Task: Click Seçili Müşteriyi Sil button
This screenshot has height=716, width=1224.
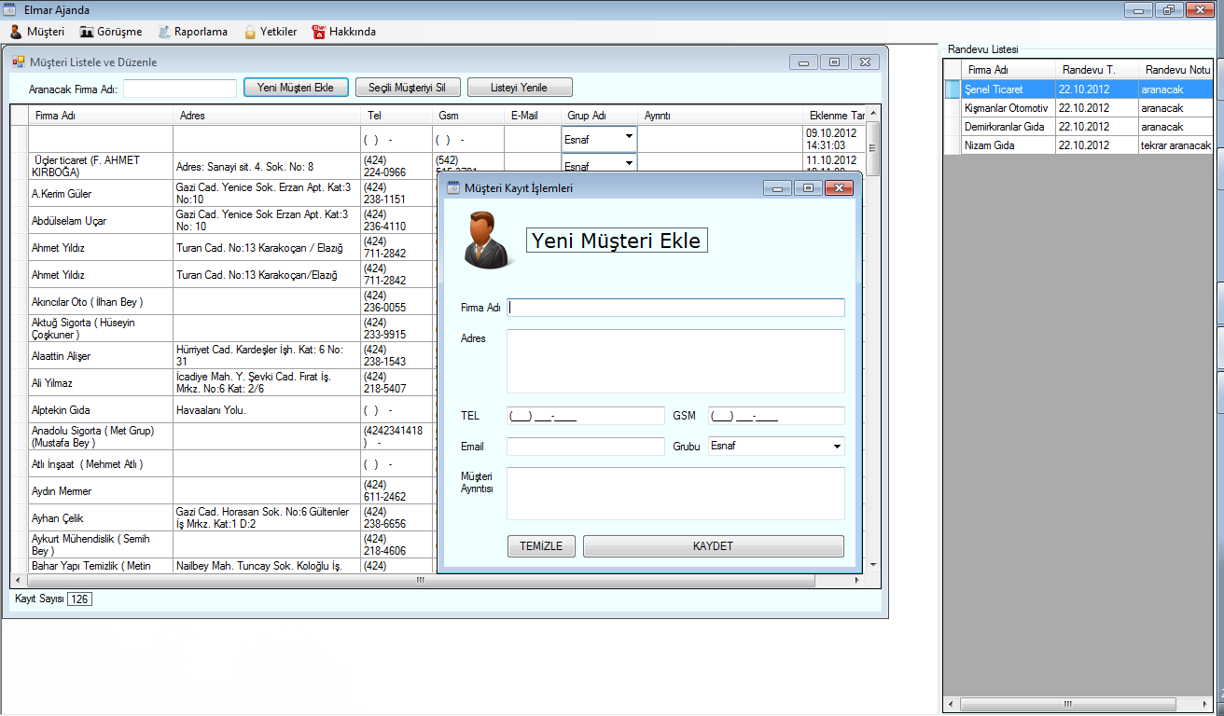Action: coord(407,88)
